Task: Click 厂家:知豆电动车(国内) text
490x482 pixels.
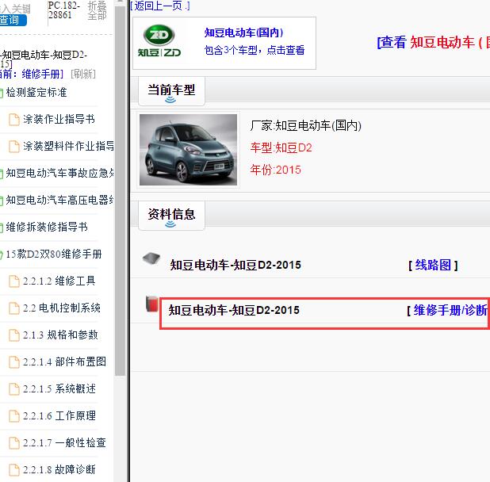Action: click(x=305, y=125)
